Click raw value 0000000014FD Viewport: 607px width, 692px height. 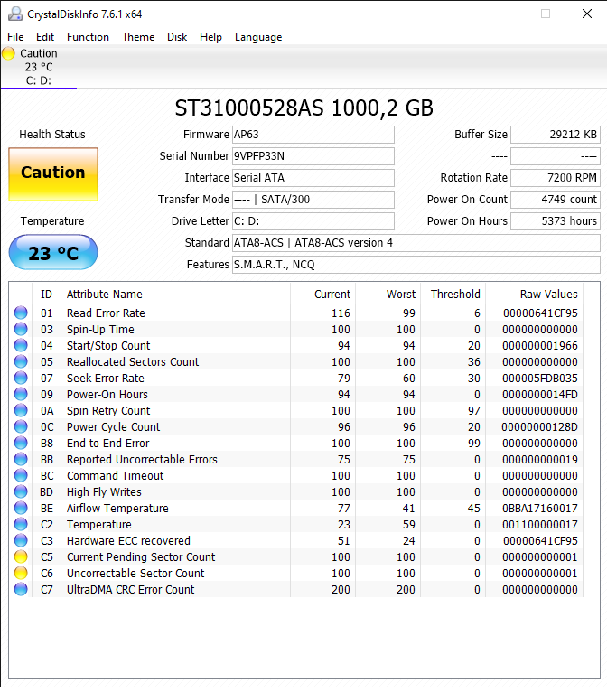pyautogui.click(x=540, y=395)
